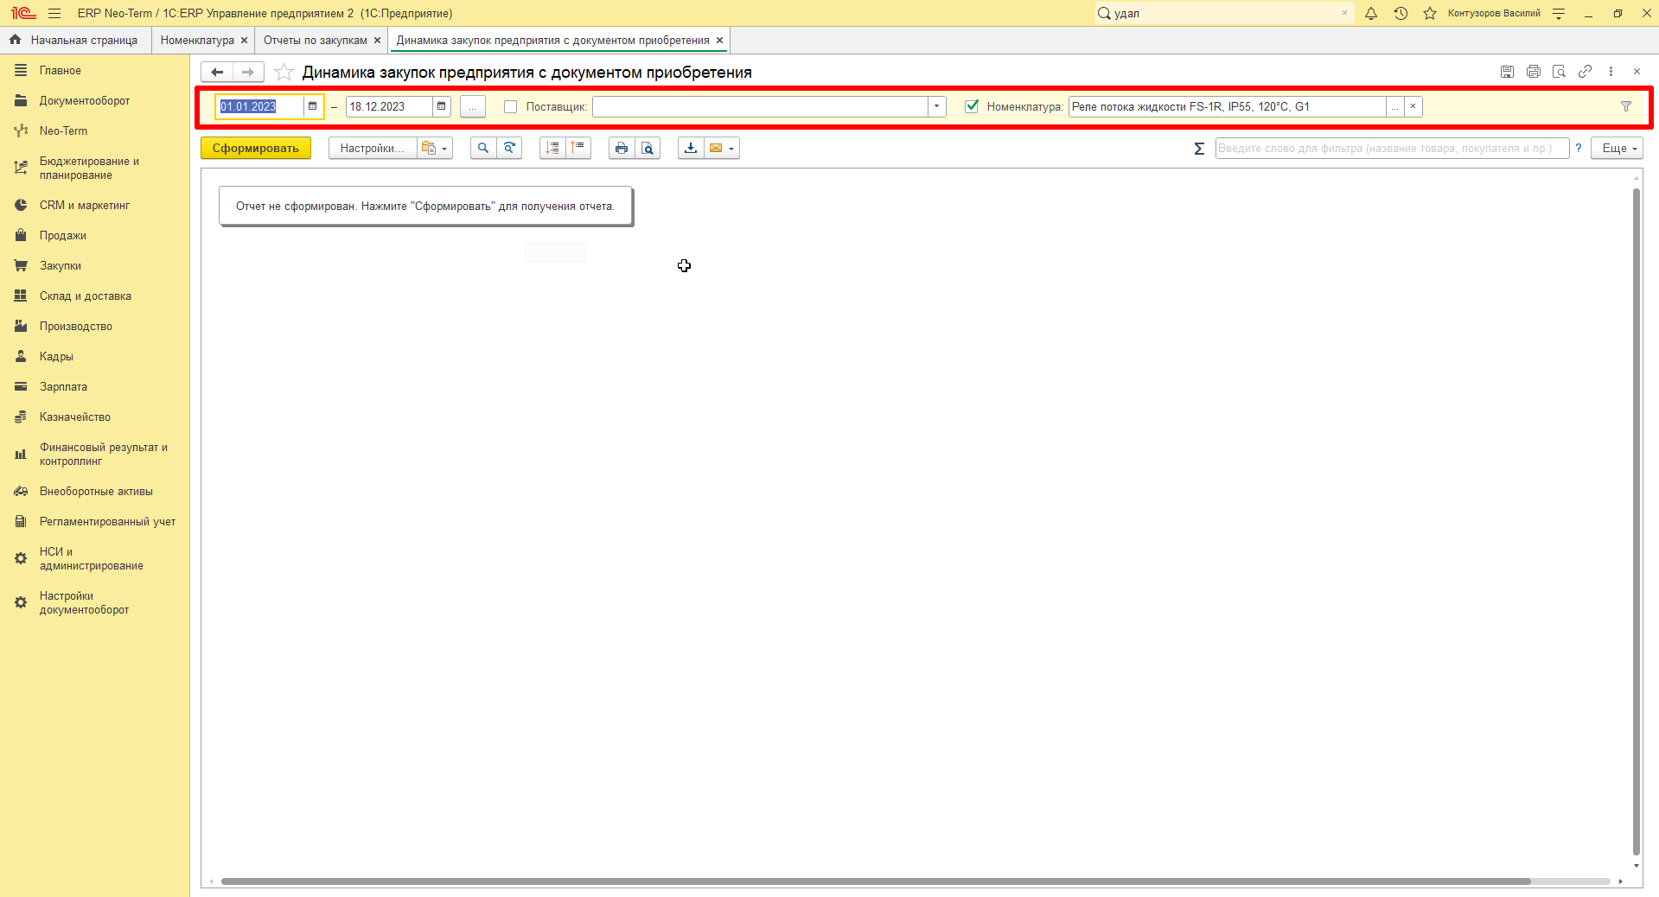Click the save diskette icon in form header
The height and width of the screenshot is (897, 1659).
pos(1507,72)
